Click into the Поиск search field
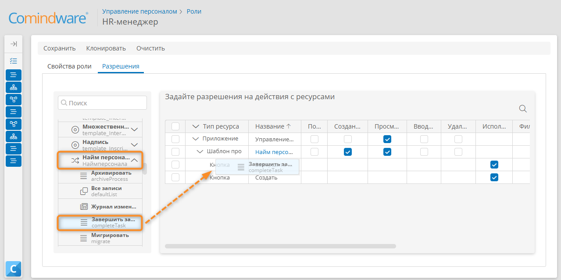This screenshot has width=561, height=280. (x=102, y=103)
